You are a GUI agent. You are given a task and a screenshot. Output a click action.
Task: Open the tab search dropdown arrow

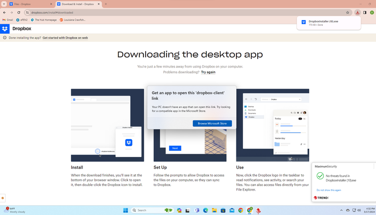[x=4, y=4]
